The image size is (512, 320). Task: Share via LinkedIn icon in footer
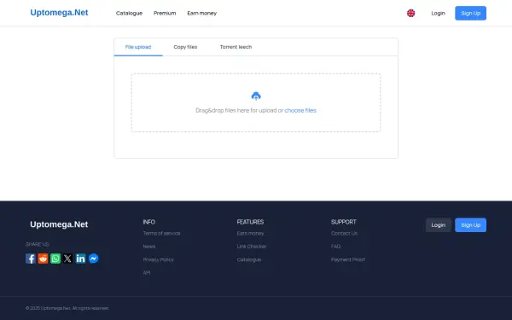[81, 259]
